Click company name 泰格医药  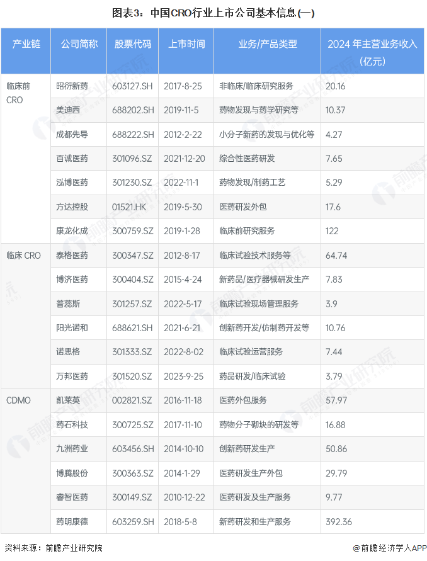72,256
